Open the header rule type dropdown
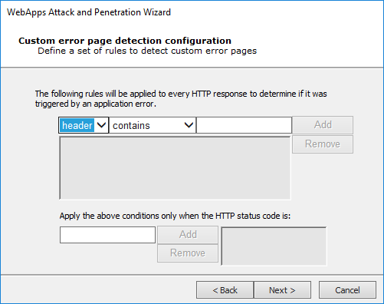 pos(84,125)
